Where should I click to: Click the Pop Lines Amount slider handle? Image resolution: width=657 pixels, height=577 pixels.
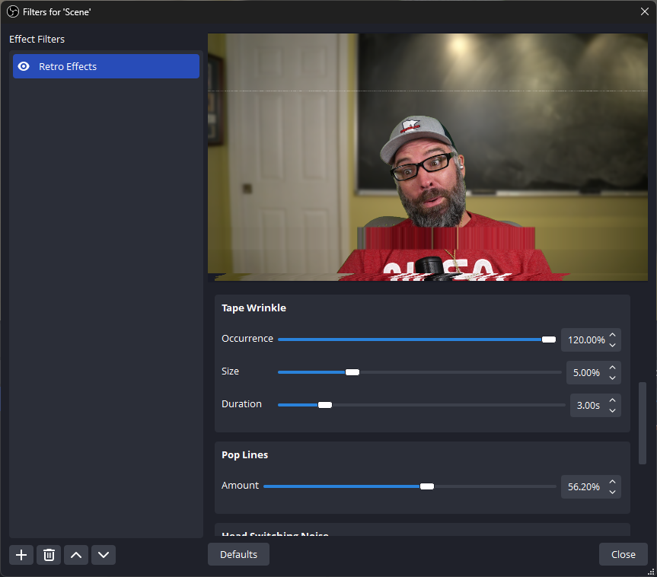(427, 486)
